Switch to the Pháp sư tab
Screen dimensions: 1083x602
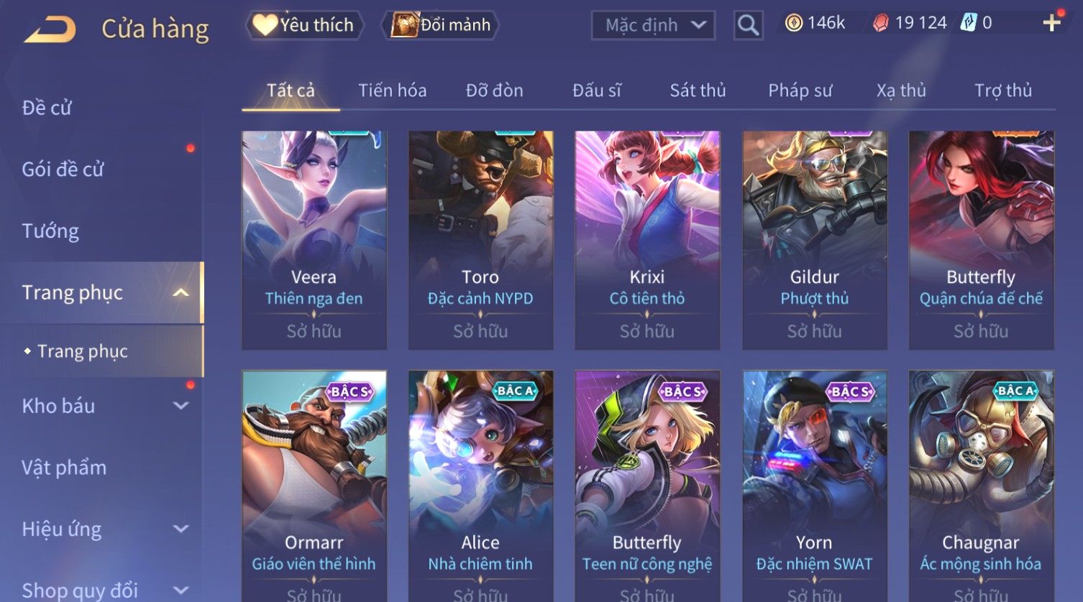[x=800, y=91]
